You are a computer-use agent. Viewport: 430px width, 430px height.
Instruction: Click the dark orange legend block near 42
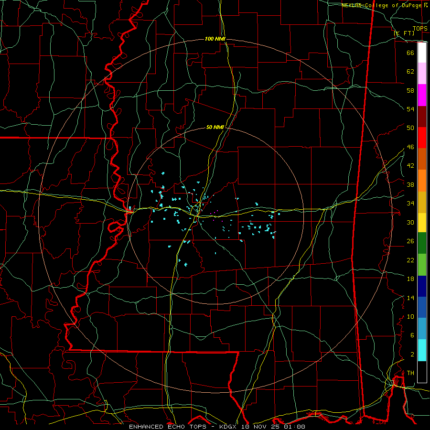422,159
